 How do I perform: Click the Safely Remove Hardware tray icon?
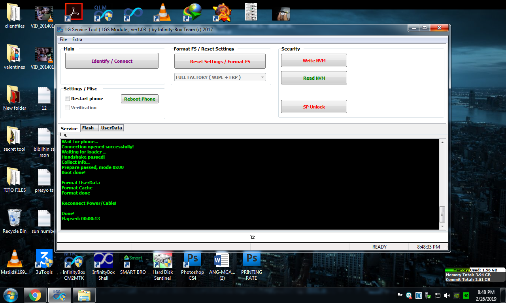[x=428, y=295]
